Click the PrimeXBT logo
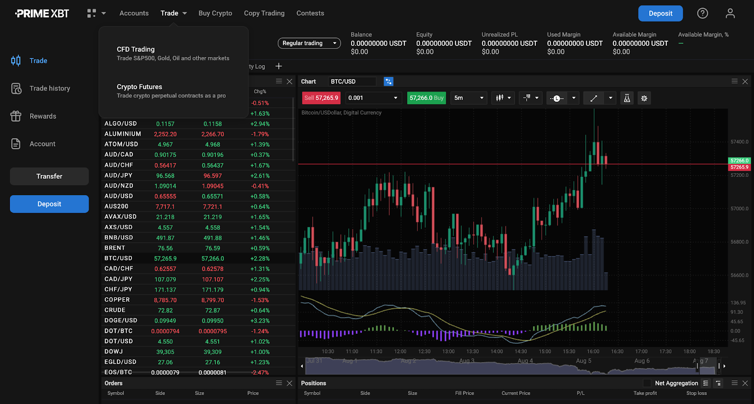The width and height of the screenshot is (754, 404). [42, 14]
